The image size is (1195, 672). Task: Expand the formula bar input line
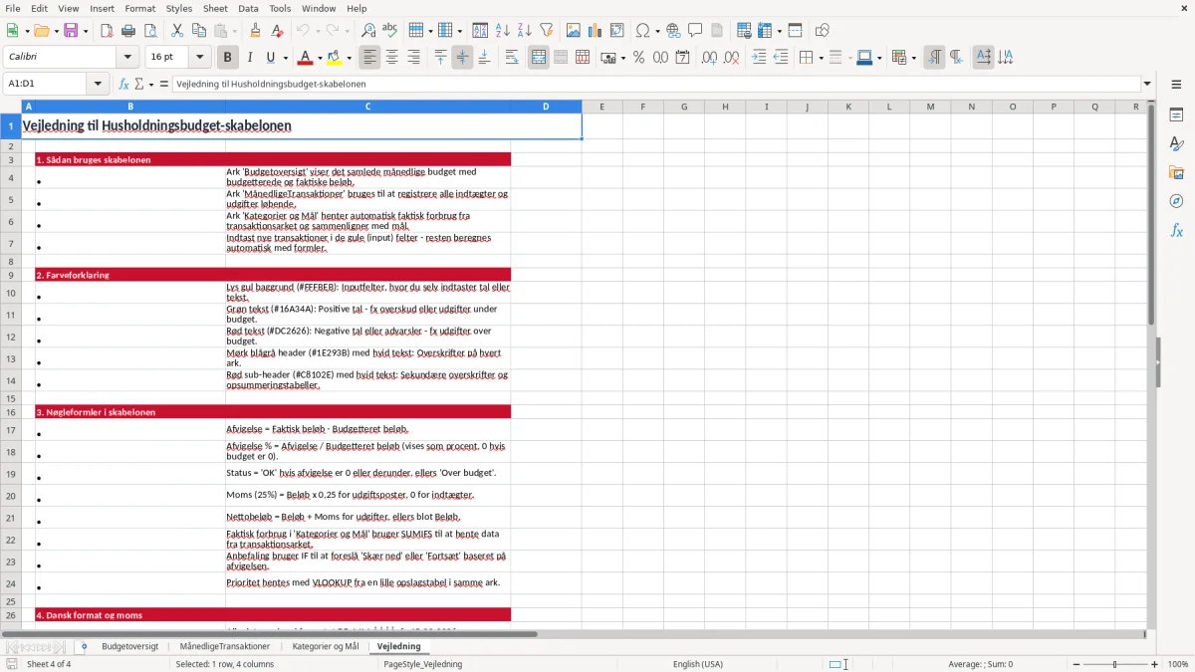coord(1147,84)
